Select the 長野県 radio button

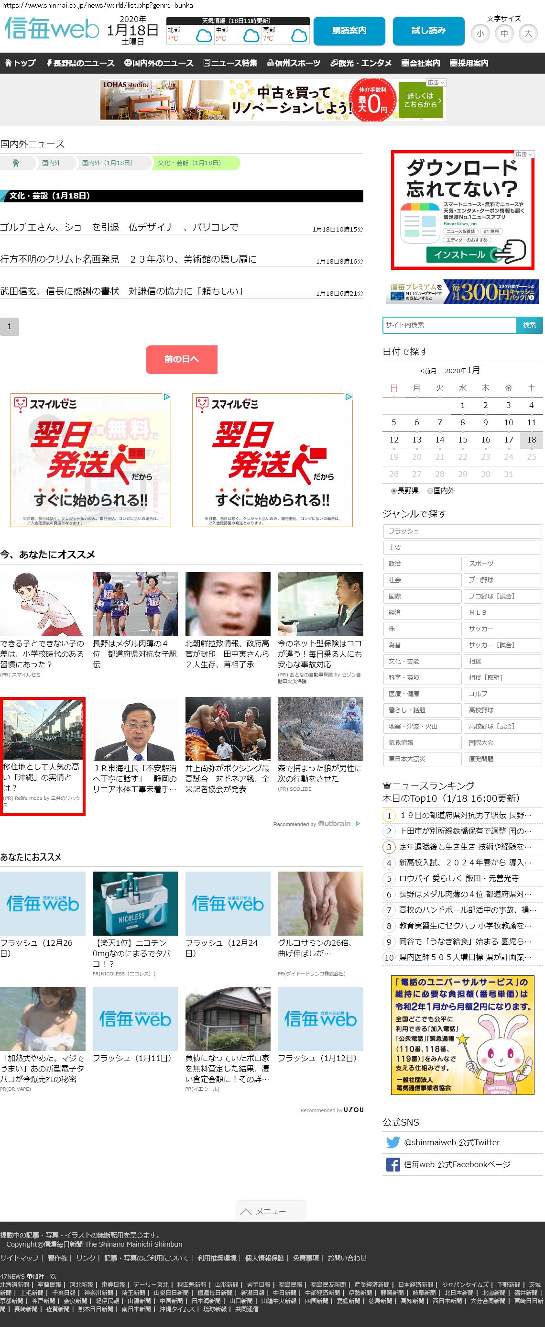(394, 491)
